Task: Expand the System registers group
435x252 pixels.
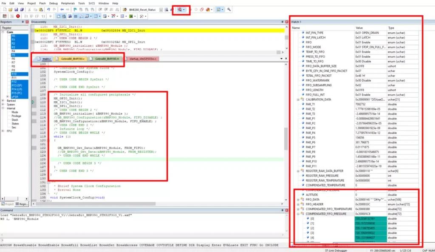Action: pyautogui.click(x=3, y=105)
